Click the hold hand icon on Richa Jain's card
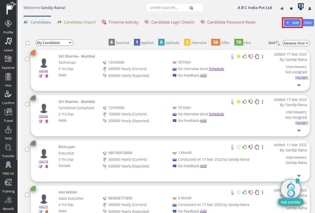The image size is (315, 213). (x=257, y=147)
